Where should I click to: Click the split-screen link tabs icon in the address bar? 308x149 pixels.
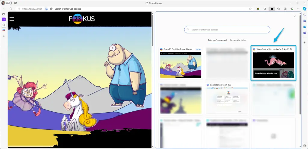46,9
